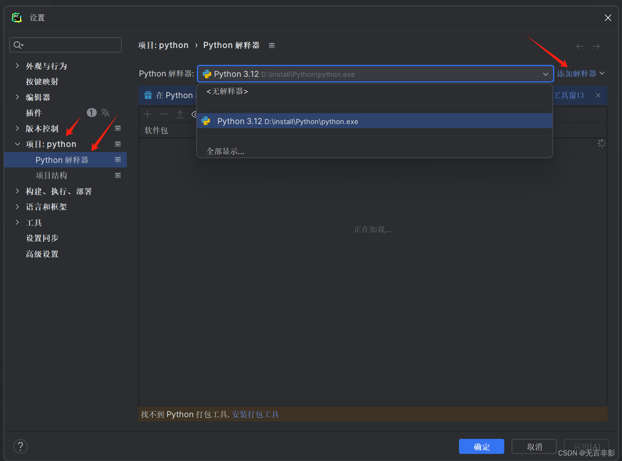Go forward with the right arrow icon

pyautogui.click(x=596, y=46)
